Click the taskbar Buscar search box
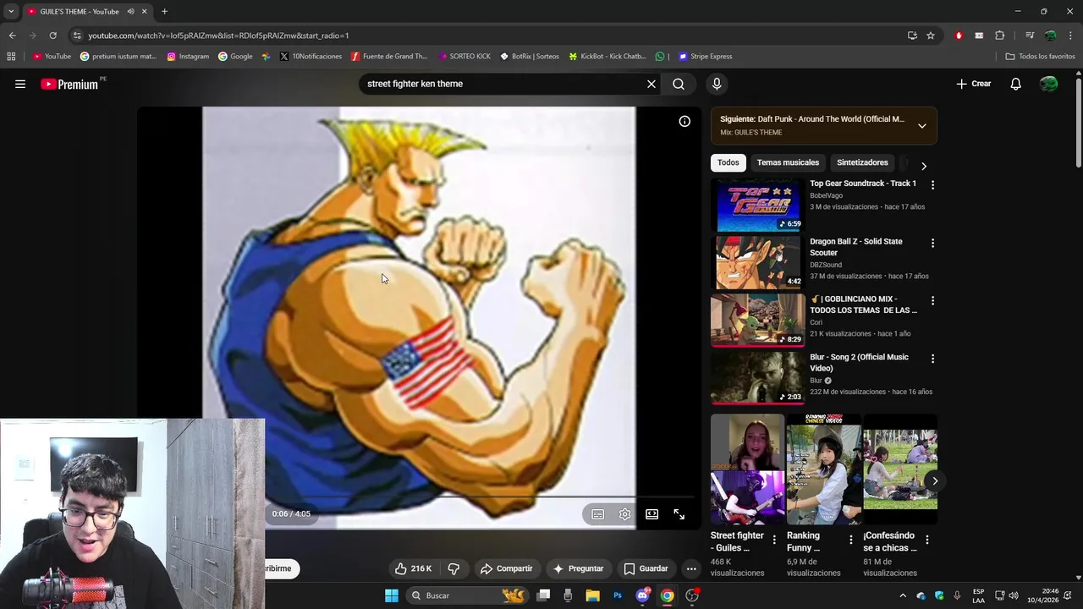 [467, 595]
